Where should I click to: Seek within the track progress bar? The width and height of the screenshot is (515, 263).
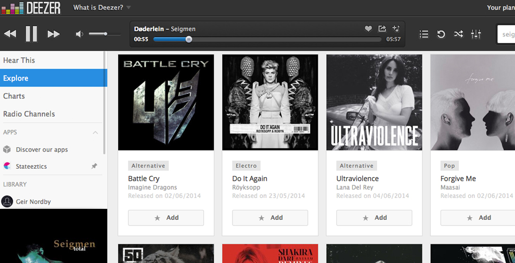point(267,40)
